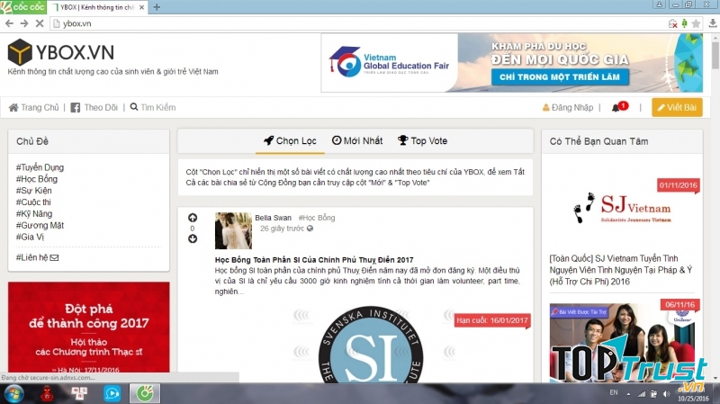Open the blue chat taskbar application

coord(112,393)
